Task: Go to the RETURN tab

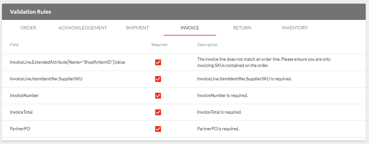Action: pos(242,28)
